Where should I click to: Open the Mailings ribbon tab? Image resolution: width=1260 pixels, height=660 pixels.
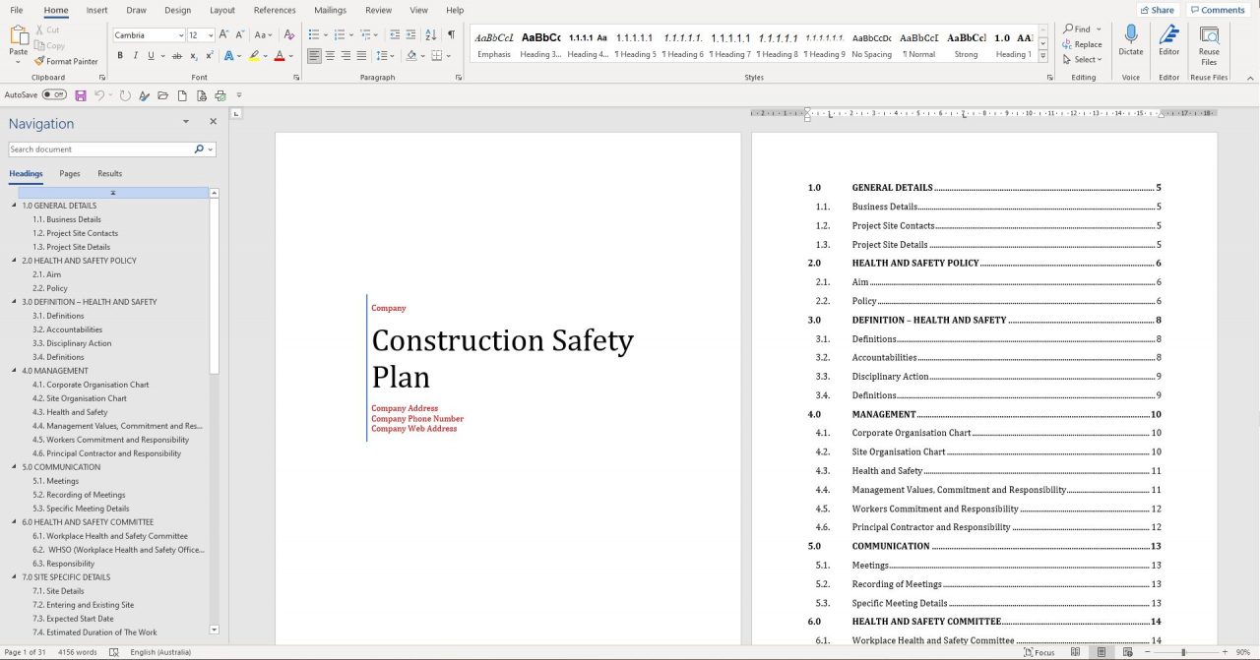point(330,10)
